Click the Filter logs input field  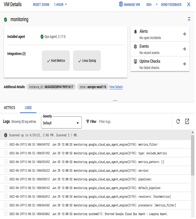pyautogui.click(x=134, y=122)
